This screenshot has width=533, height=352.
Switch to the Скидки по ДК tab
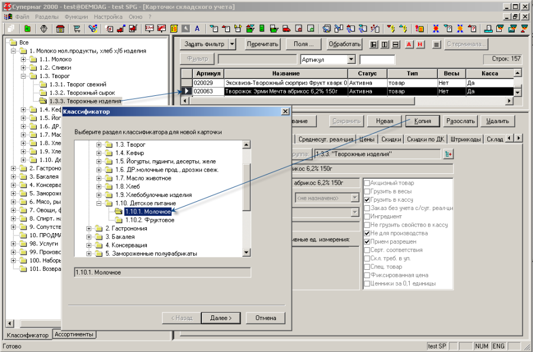tap(426, 139)
